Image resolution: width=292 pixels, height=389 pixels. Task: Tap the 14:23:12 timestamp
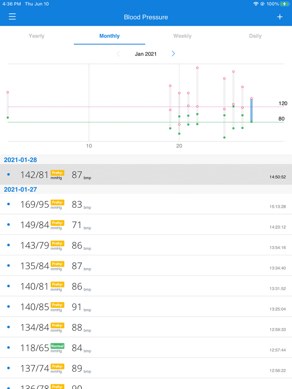[x=277, y=227]
